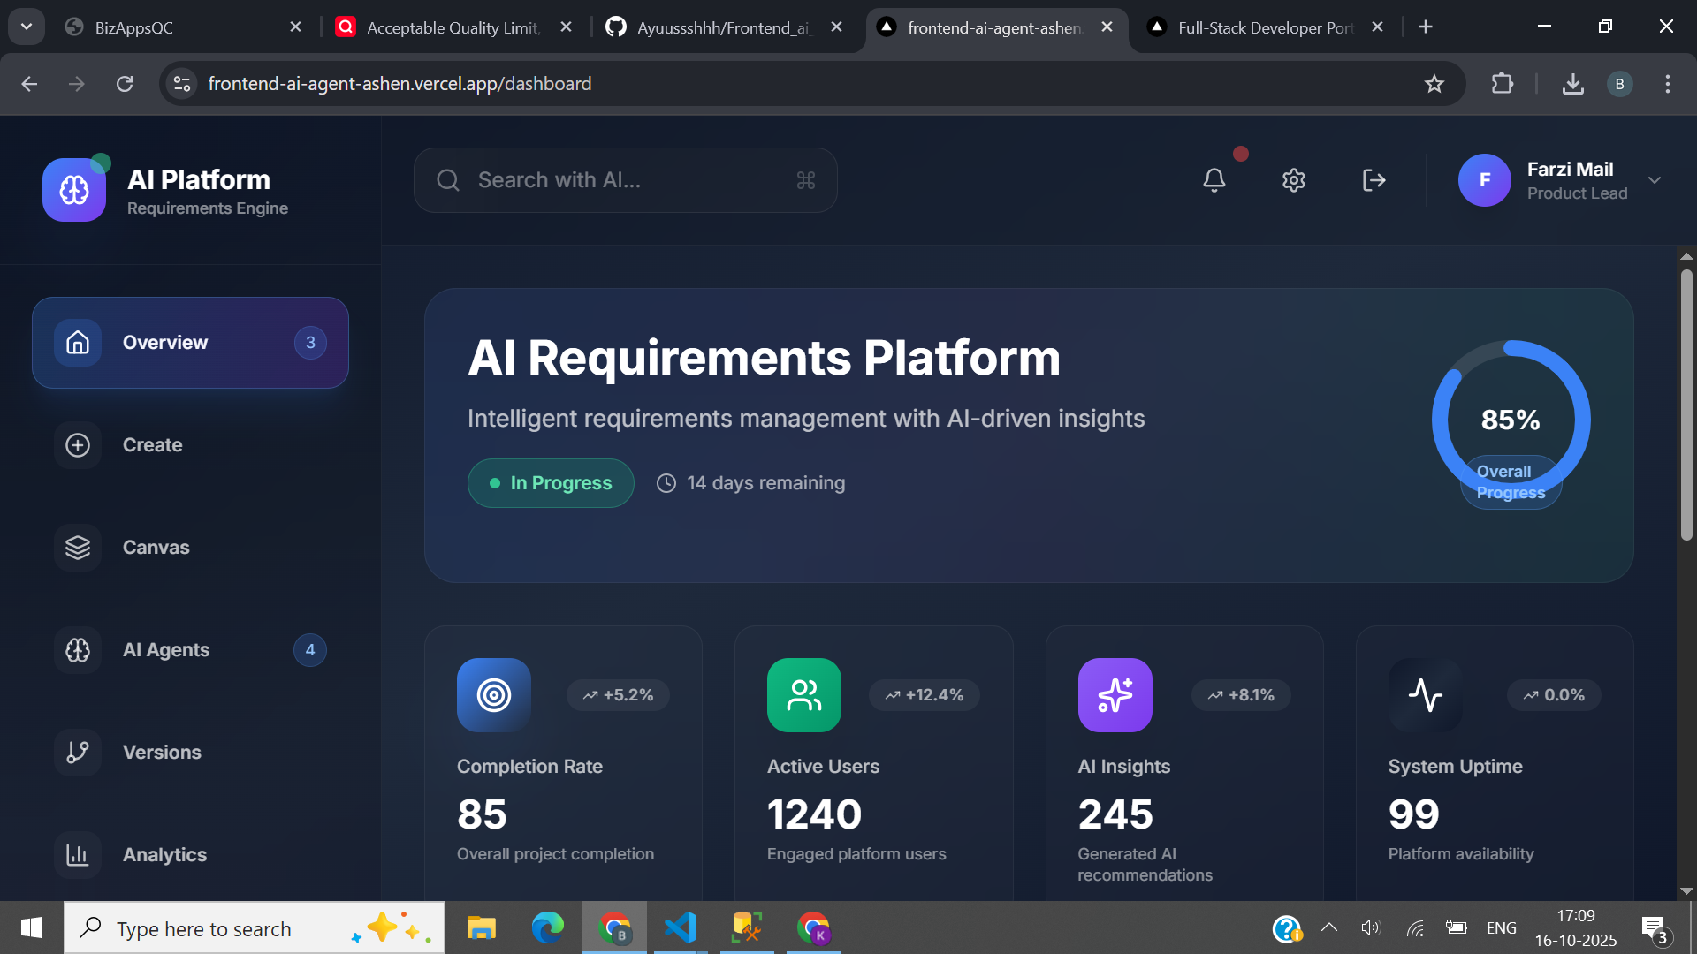Click the logout icon in the header
The width and height of the screenshot is (1697, 954).
(x=1374, y=180)
